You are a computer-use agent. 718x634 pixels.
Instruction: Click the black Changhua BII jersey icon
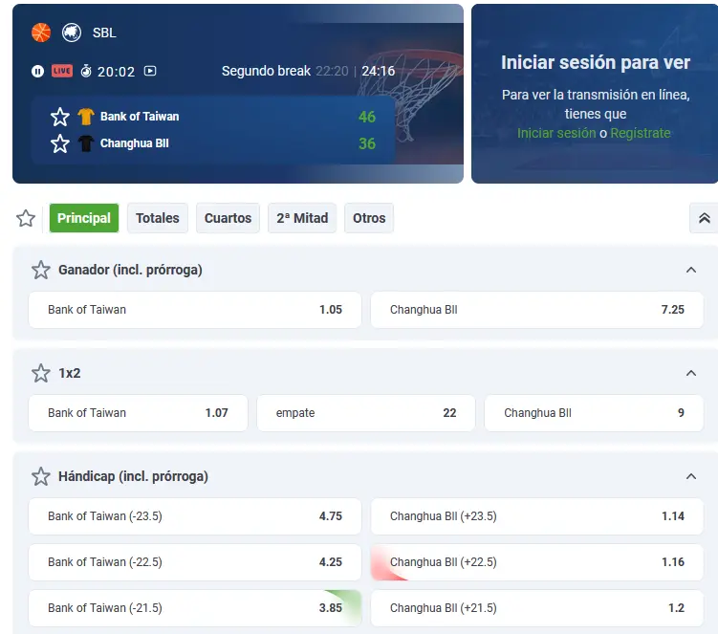pos(86,143)
